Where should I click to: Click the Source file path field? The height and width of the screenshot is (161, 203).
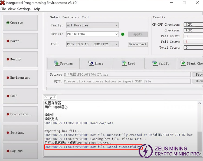(127, 75)
